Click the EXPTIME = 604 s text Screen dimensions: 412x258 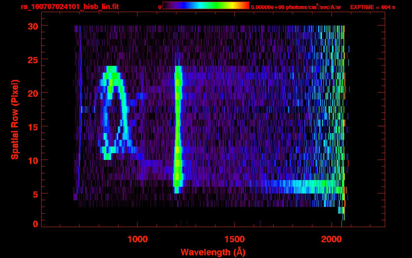tap(372, 7)
